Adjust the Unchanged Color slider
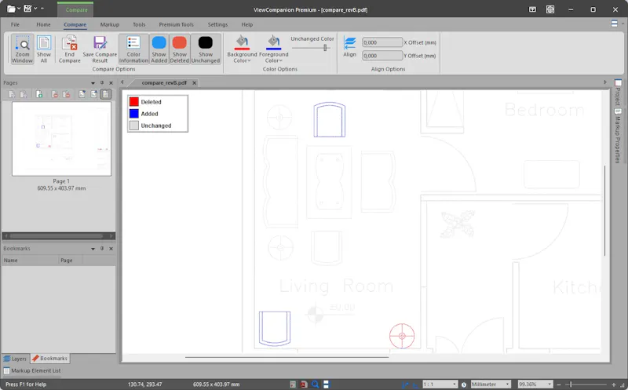This screenshot has height=390, width=628. pos(325,48)
